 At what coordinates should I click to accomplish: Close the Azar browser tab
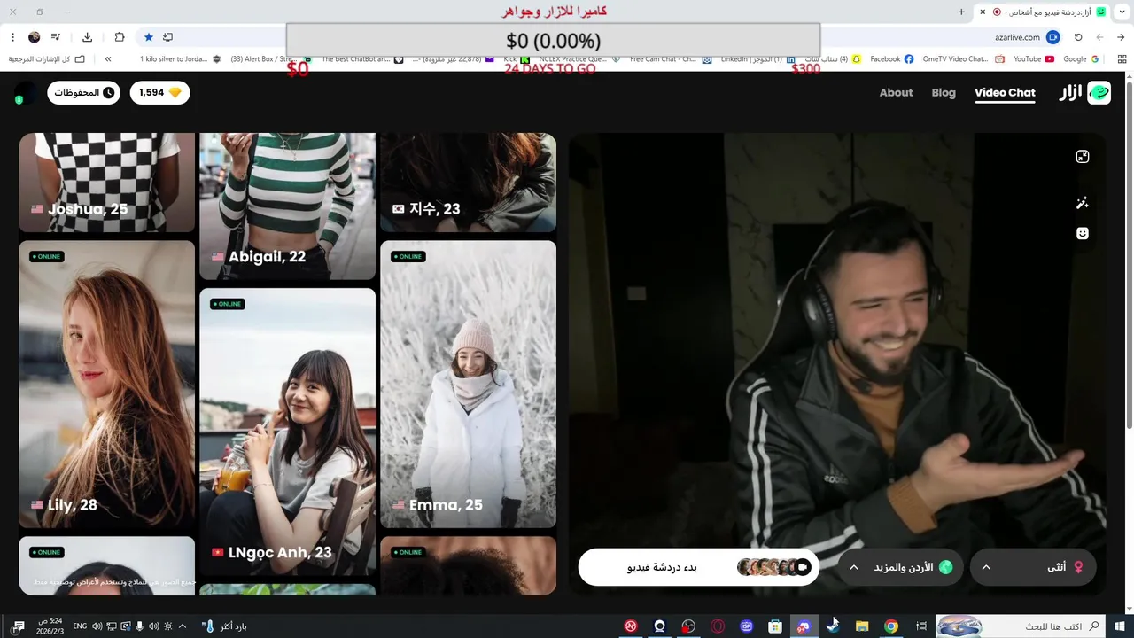(983, 12)
